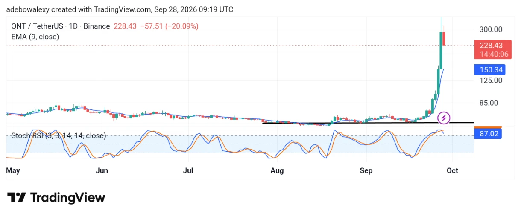Click the Aug label on time axis
Viewport: 521px width, 216px height.
tap(277, 170)
